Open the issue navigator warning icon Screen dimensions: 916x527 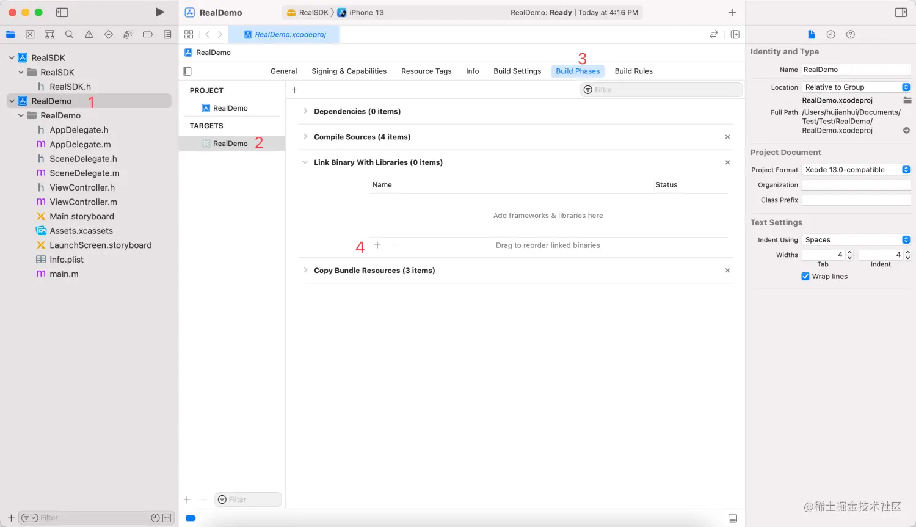point(89,35)
